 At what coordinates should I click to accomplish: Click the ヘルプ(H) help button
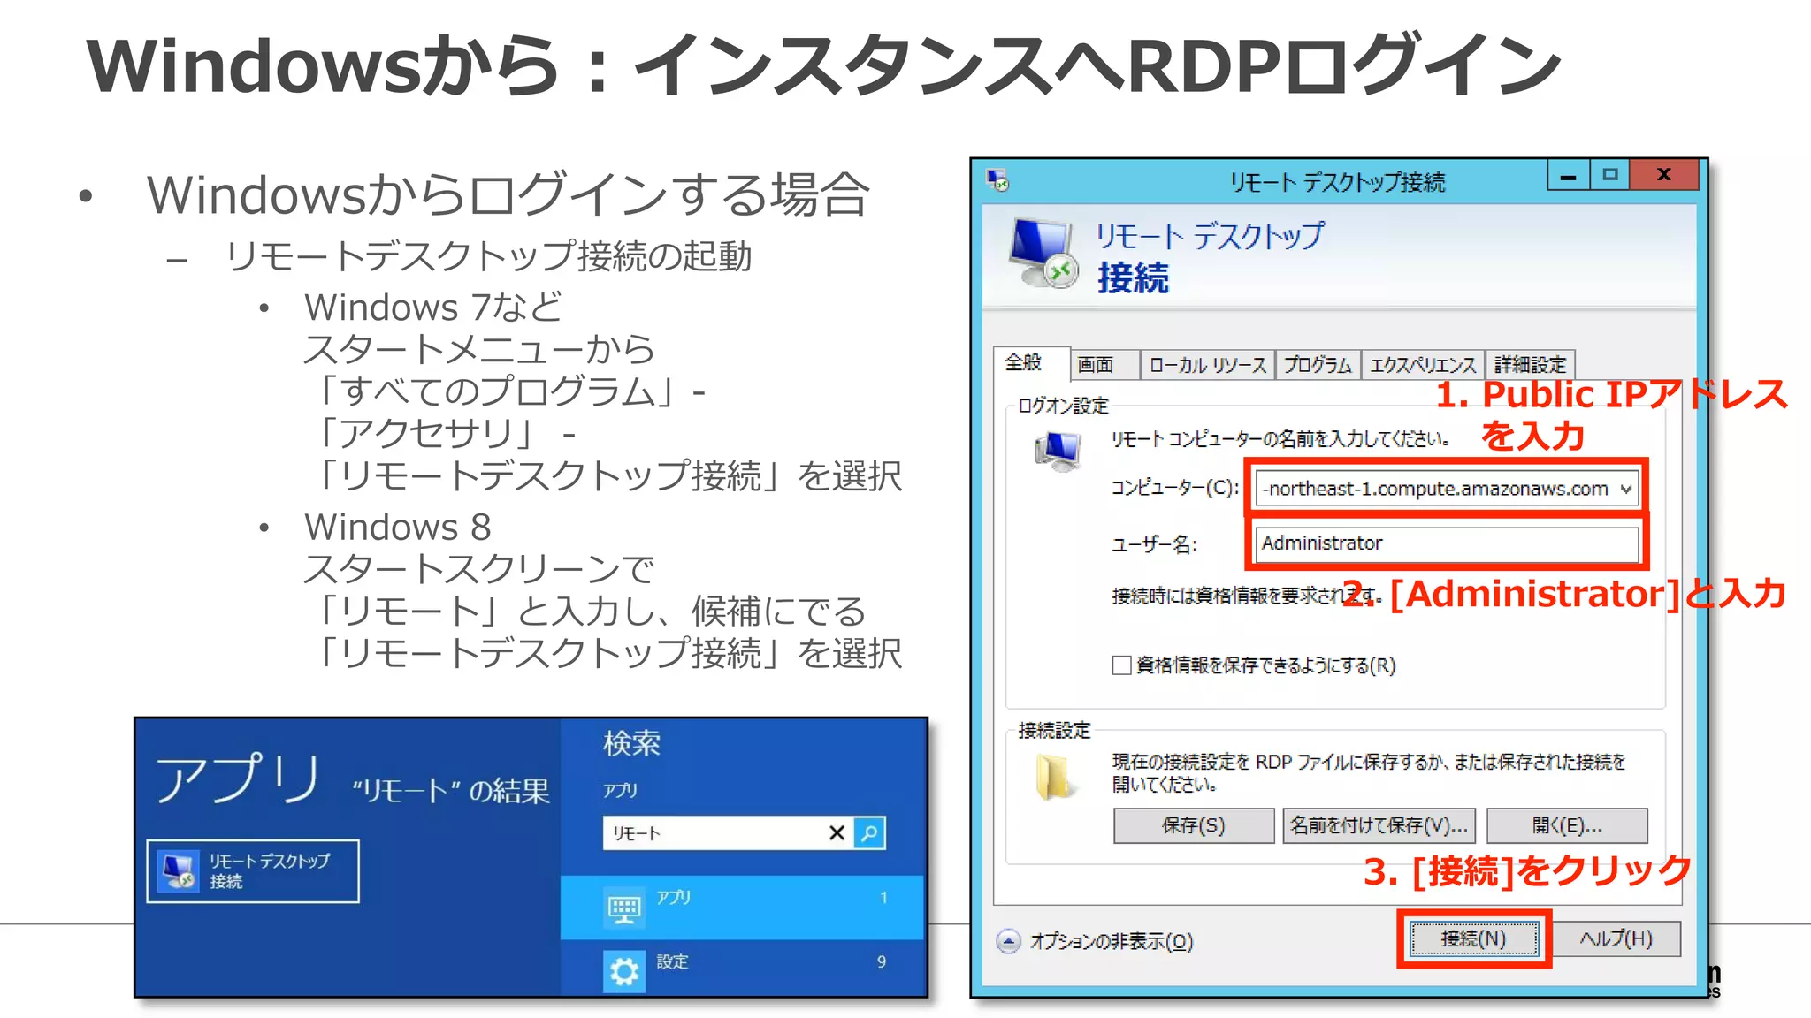pyautogui.click(x=1616, y=938)
